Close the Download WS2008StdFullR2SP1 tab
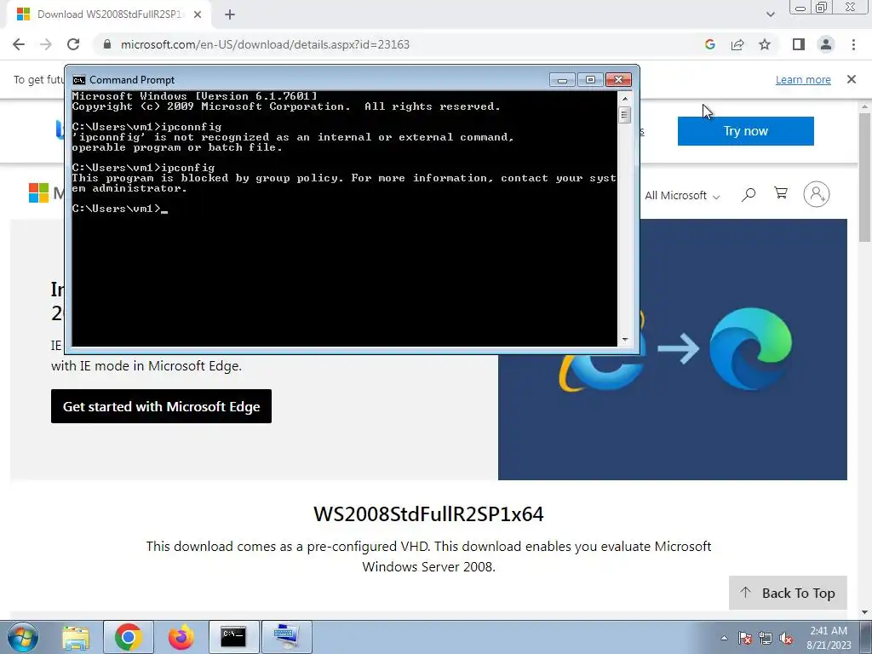 [x=198, y=14]
